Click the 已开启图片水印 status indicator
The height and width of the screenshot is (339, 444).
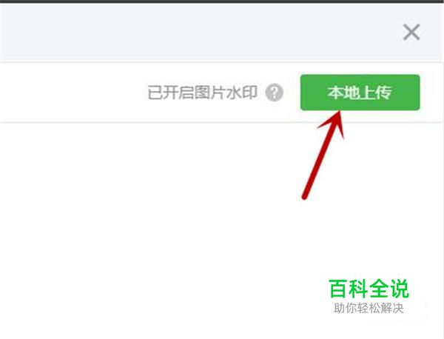click(x=203, y=93)
